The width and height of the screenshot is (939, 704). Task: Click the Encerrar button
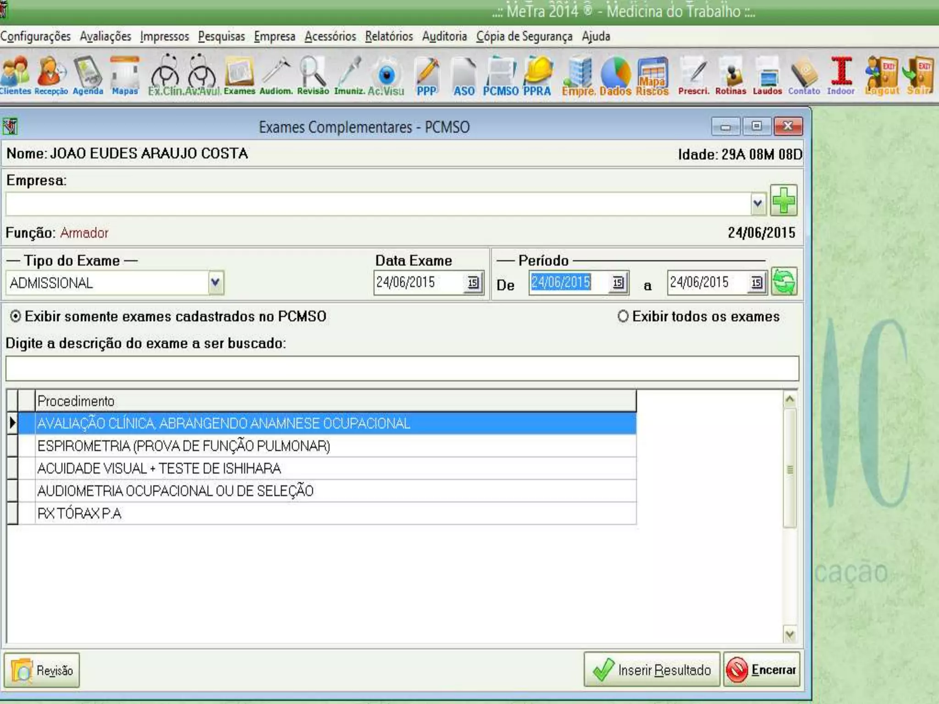[x=762, y=670]
